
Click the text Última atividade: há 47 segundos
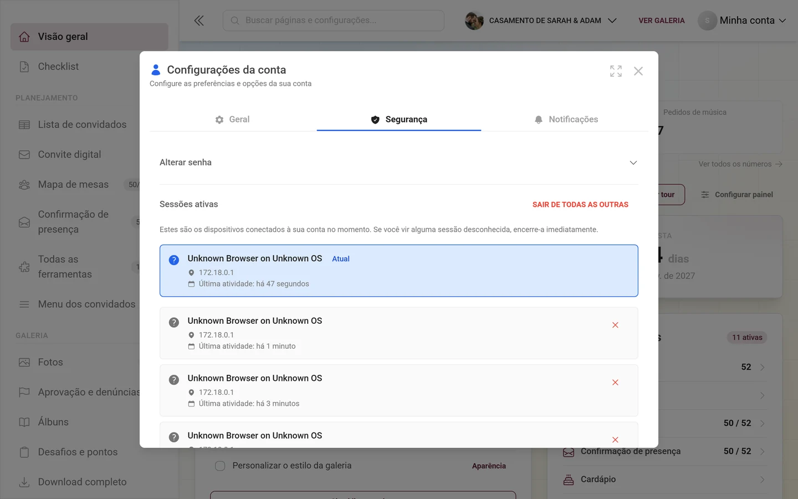[x=254, y=284]
